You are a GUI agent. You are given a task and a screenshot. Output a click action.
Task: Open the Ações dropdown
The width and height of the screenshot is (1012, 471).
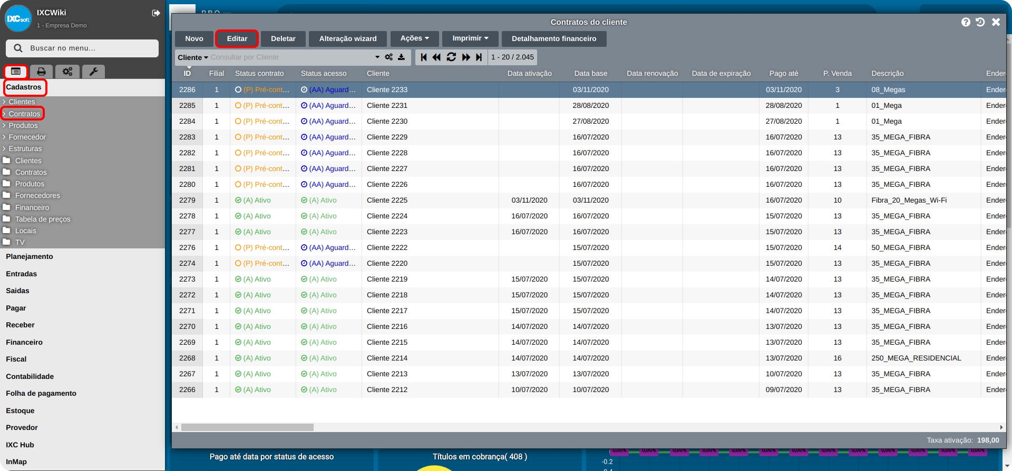coord(414,38)
